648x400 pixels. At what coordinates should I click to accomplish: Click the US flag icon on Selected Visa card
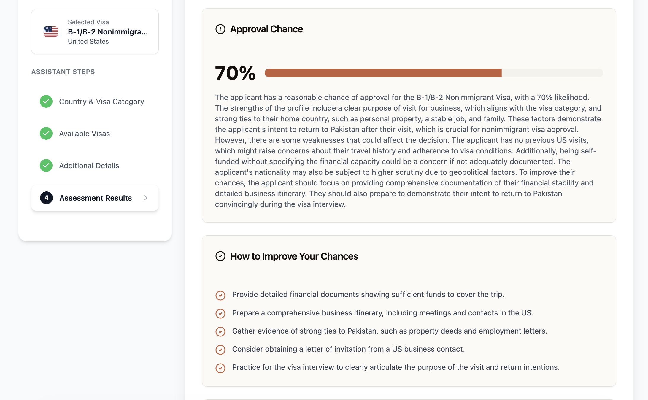(x=51, y=31)
